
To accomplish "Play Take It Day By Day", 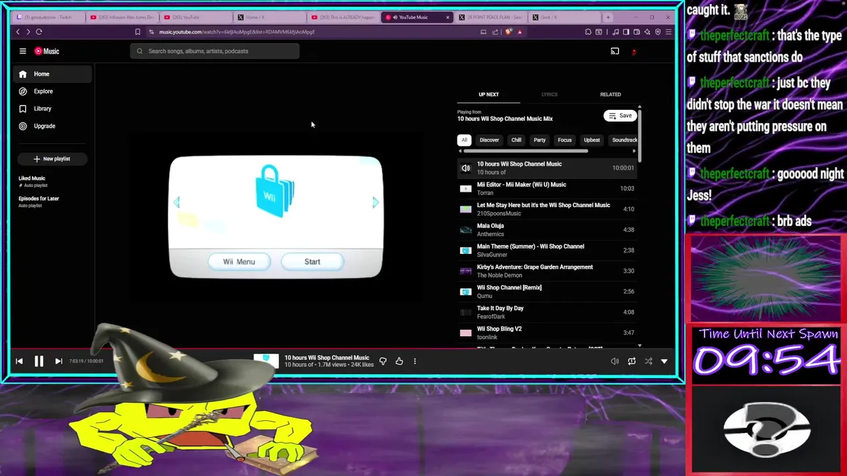I will (x=547, y=312).
